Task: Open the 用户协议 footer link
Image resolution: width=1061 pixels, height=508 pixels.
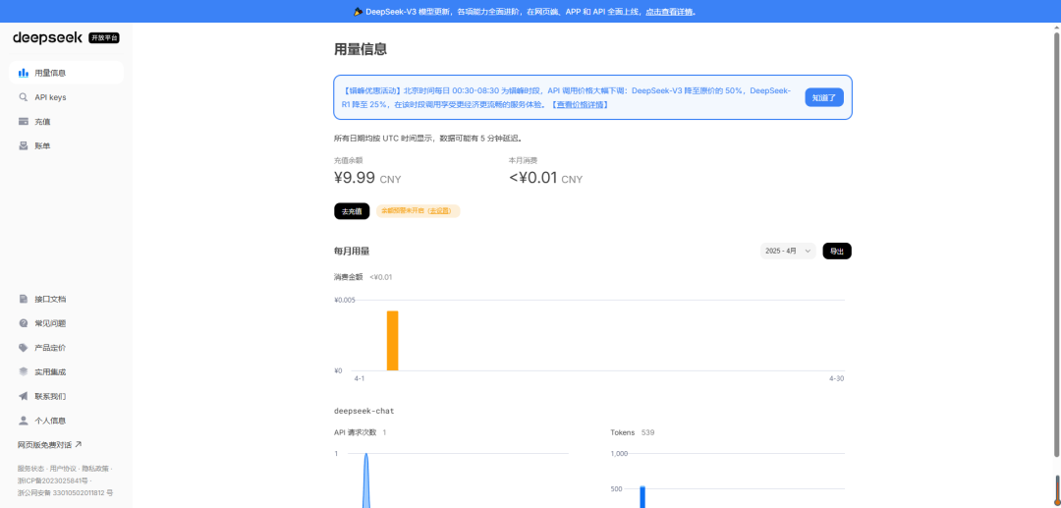Action: click(x=62, y=468)
